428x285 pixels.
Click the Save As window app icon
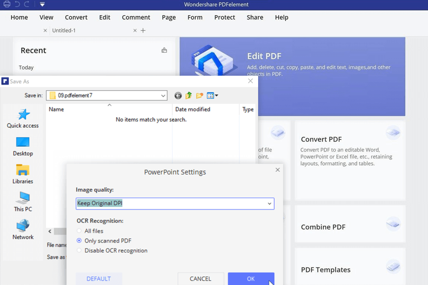point(5,81)
